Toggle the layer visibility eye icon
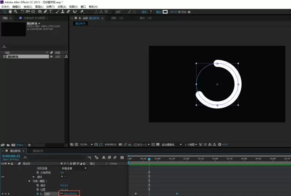 tap(3, 177)
